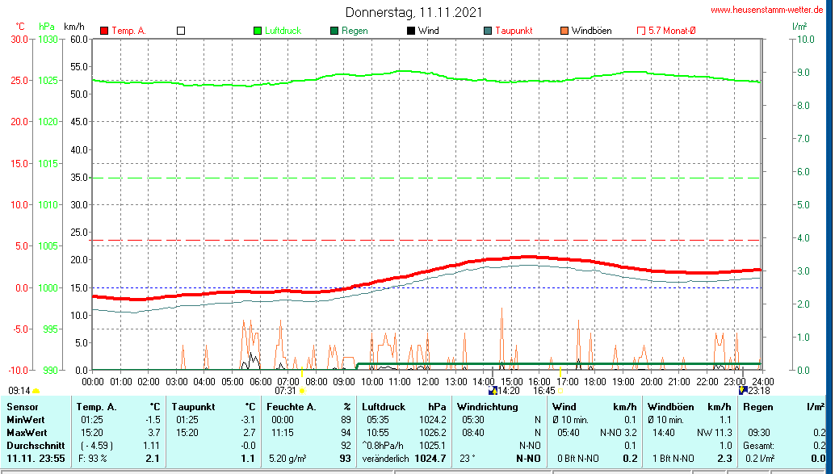
Task: Click the maximum temperature value 3.7
Action: [x=153, y=433]
